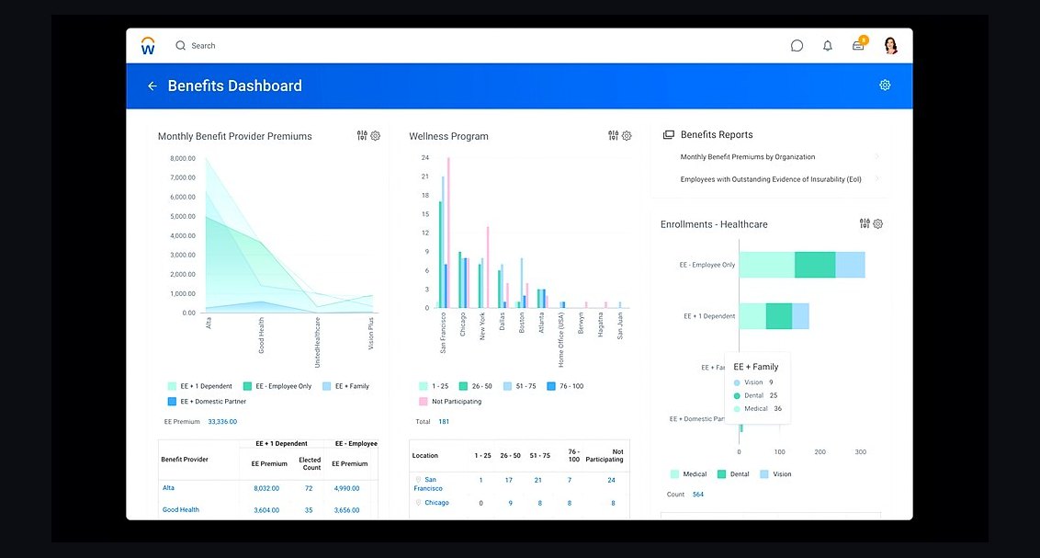Screen dimensions: 1040x558
Task: Open gear settings for Monthly Benefit Provider Premiums
Action: pyautogui.click(x=376, y=135)
